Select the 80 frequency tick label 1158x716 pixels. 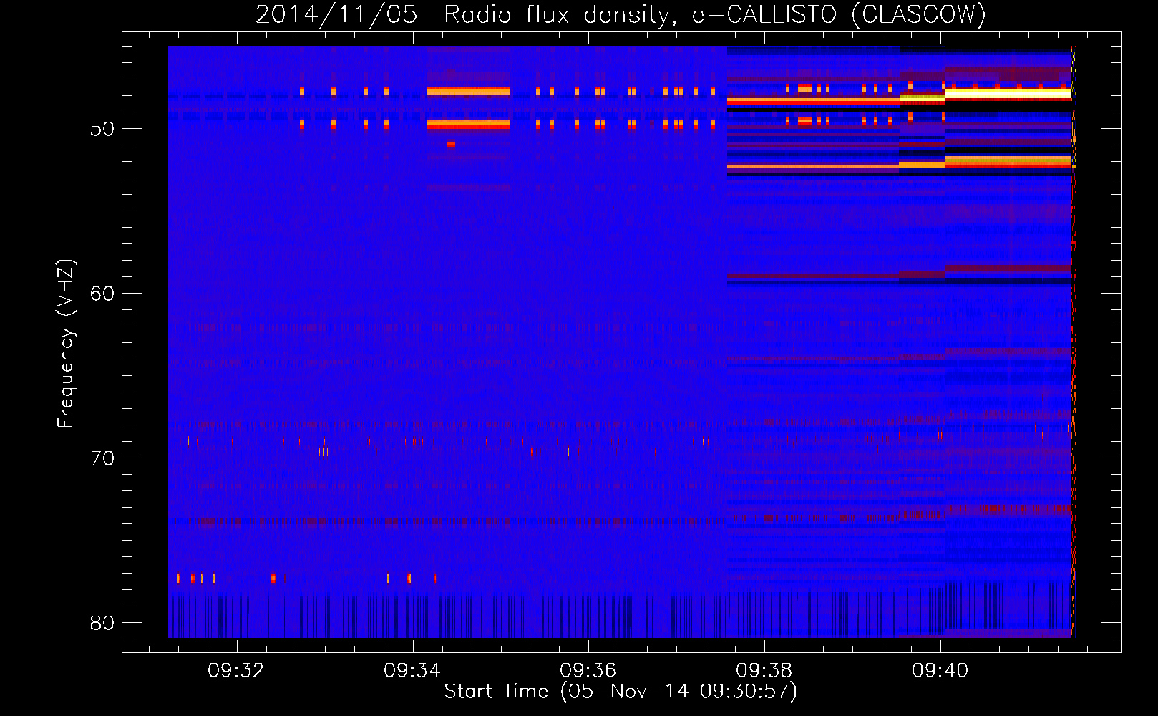[x=102, y=623]
